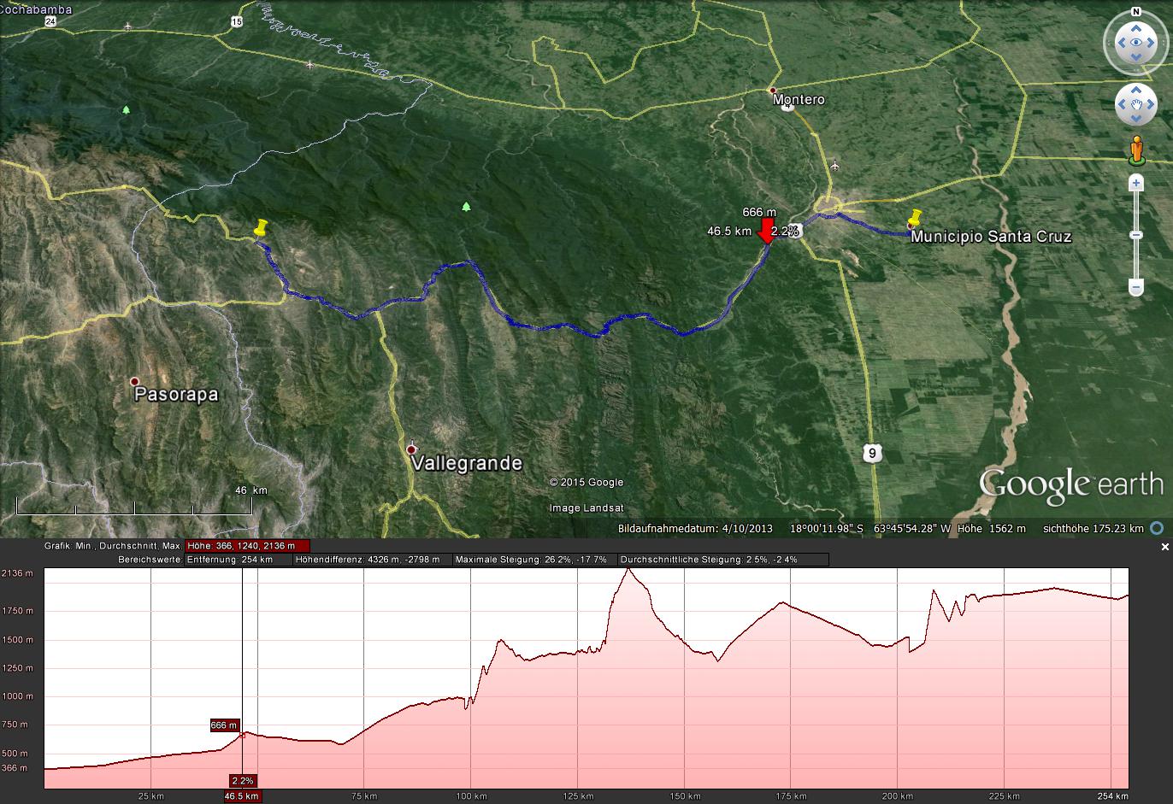Click the zoom in plus button
The image size is (1173, 804).
tap(1135, 183)
